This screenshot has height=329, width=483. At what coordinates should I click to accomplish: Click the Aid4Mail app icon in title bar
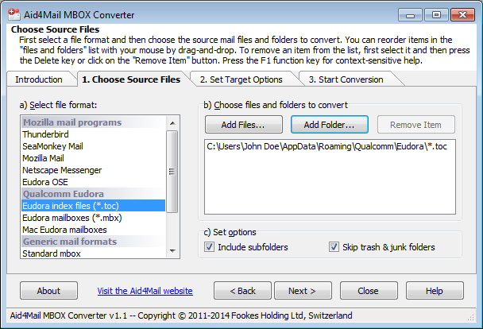coord(14,14)
